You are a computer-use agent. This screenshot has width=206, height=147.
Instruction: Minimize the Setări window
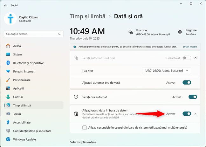pyautogui.click(x=181, y=4)
